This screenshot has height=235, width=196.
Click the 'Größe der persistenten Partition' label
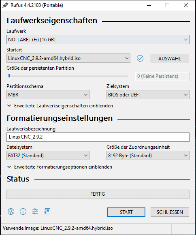pyautogui.click(x=40, y=68)
